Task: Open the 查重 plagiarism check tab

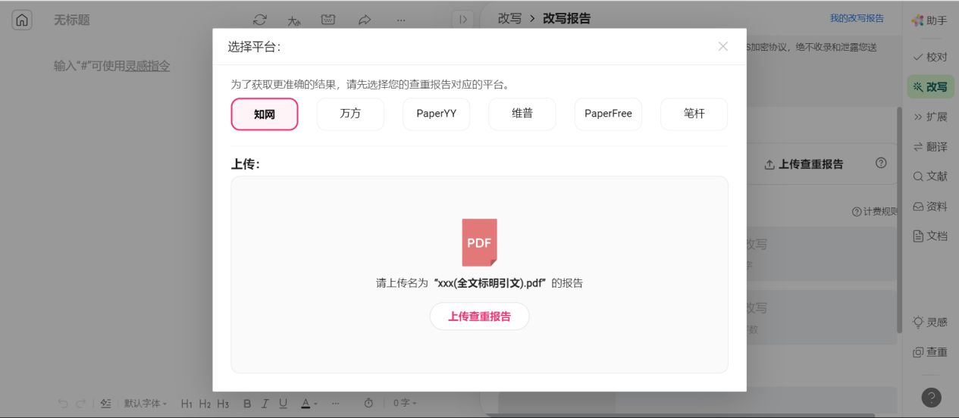Action: [930, 352]
